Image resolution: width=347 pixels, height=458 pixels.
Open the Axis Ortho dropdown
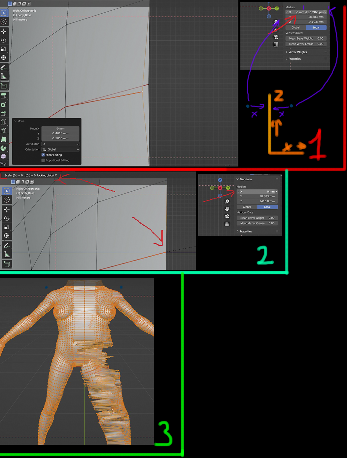coord(60,144)
